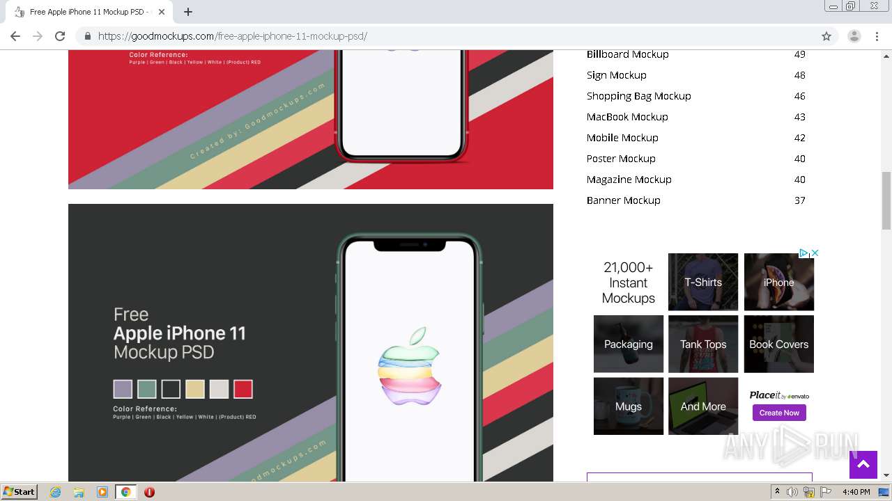This screenshot has width=892, height=501.
Task: Click the Book Covers ad tile
Action: pos(778,344)
